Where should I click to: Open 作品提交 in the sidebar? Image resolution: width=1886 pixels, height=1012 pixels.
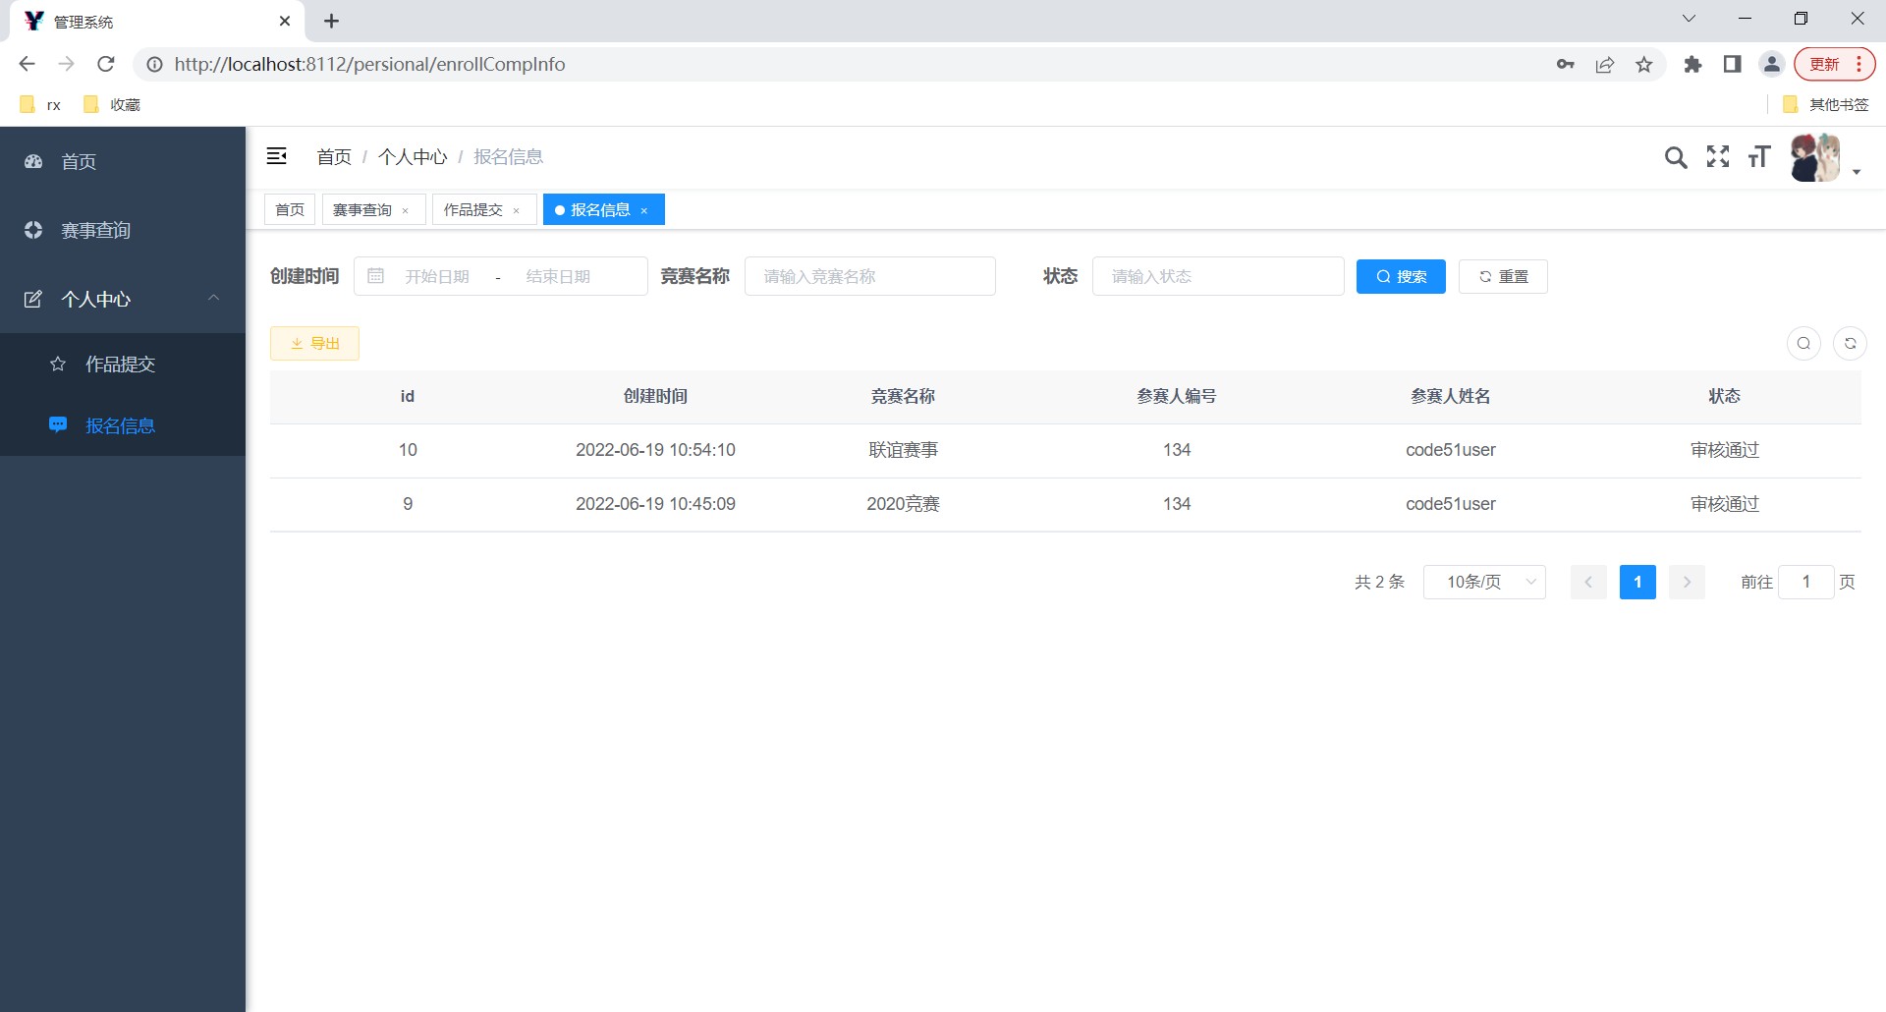pos(123,364)
